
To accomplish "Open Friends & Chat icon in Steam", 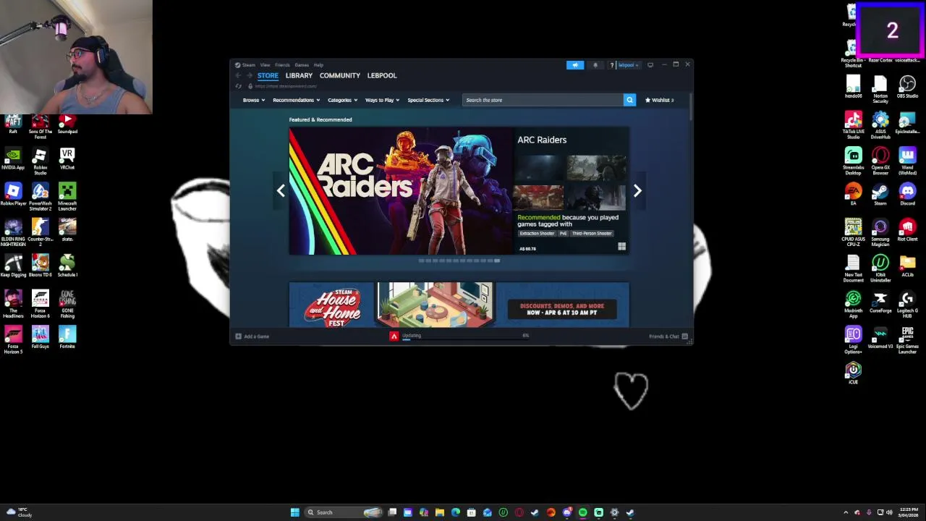I will [x=684, y=336].
